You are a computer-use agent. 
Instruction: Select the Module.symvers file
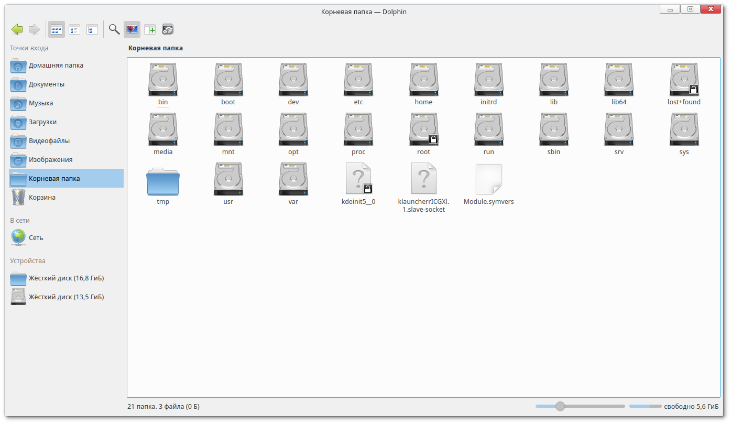click(488, 179)
